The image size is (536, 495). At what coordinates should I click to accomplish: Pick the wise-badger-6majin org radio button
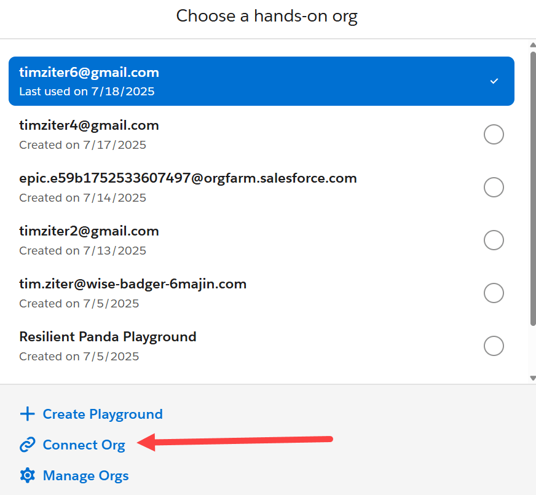point(494,293)
